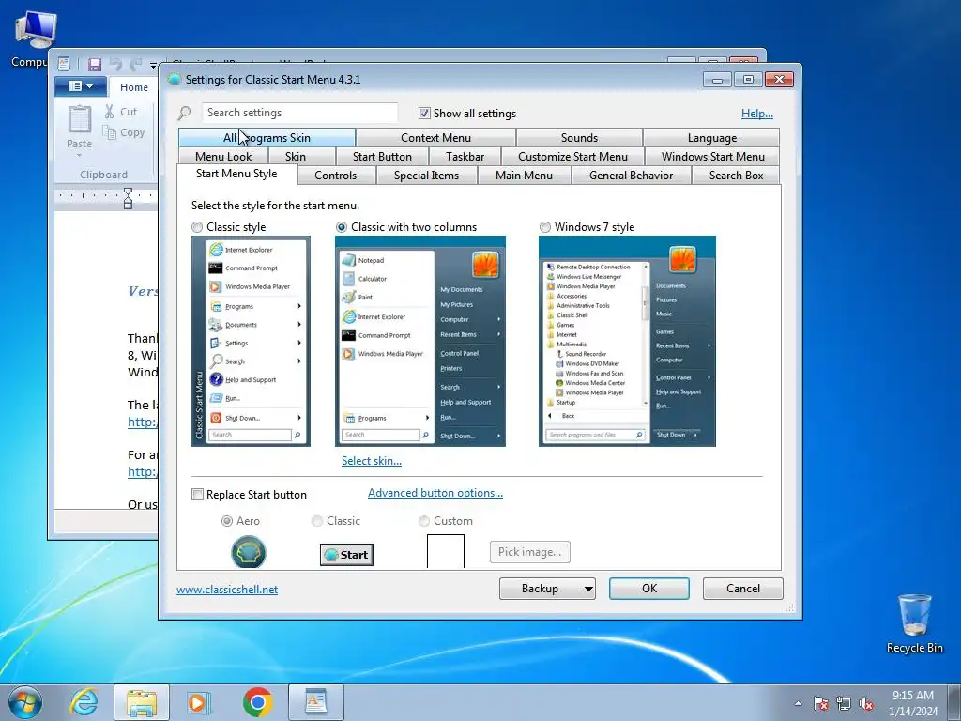This screenshot has width=961, height=721.
Task: Click the muted volume tray icon
Action: 866,704
